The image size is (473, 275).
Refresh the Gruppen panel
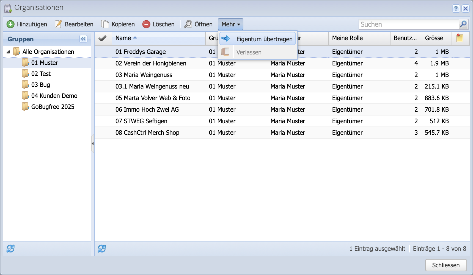(10, 249)
